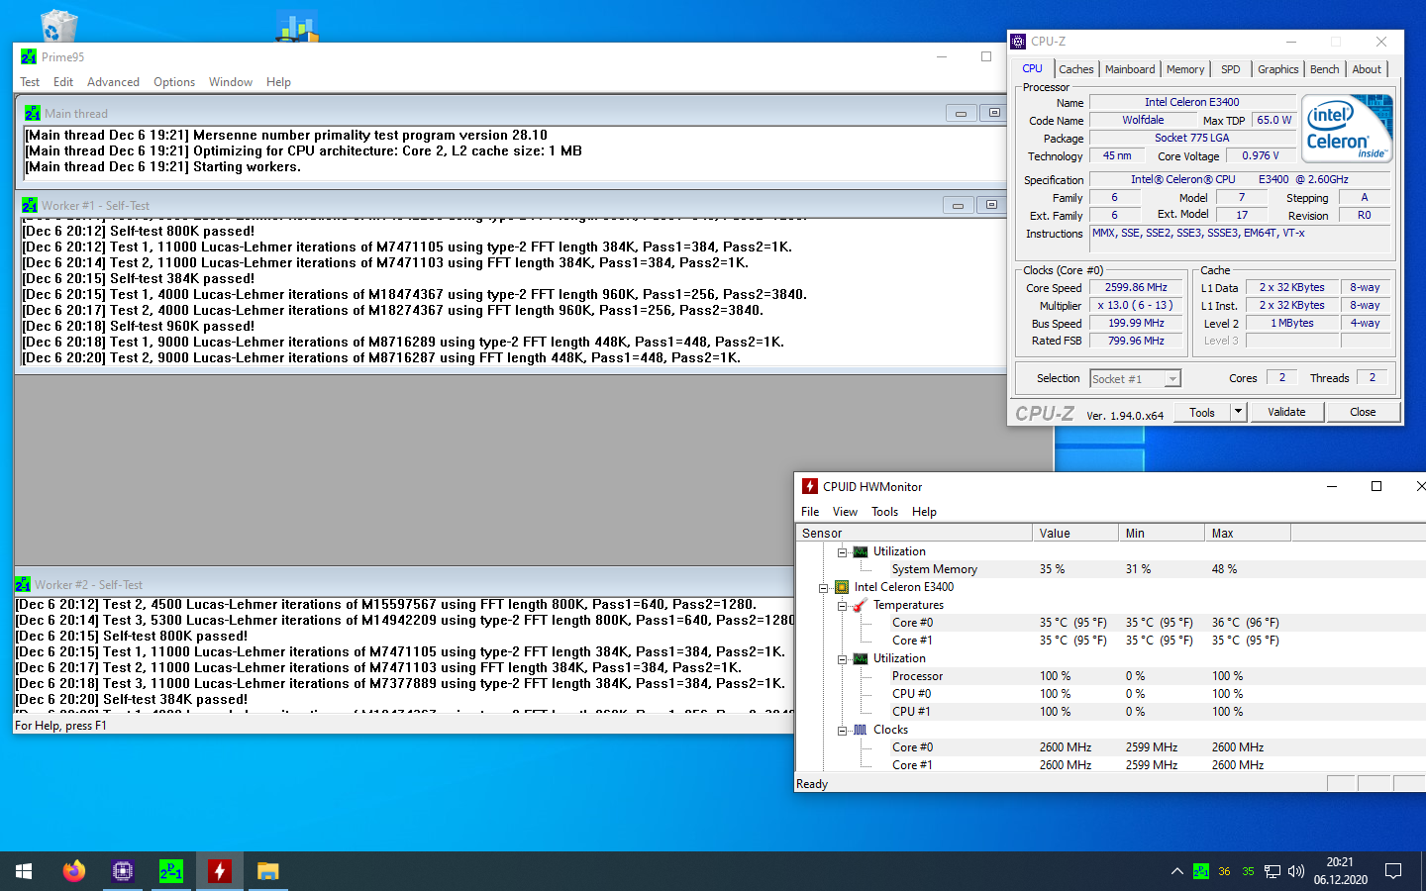This screenshot has height=891, width=1426.
Task: Open the Tools menu in HWMonitor
Action: tap(884, 512)
